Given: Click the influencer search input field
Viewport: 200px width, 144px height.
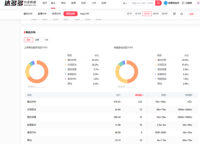Looking at the screenshot, I should (142, 3).
